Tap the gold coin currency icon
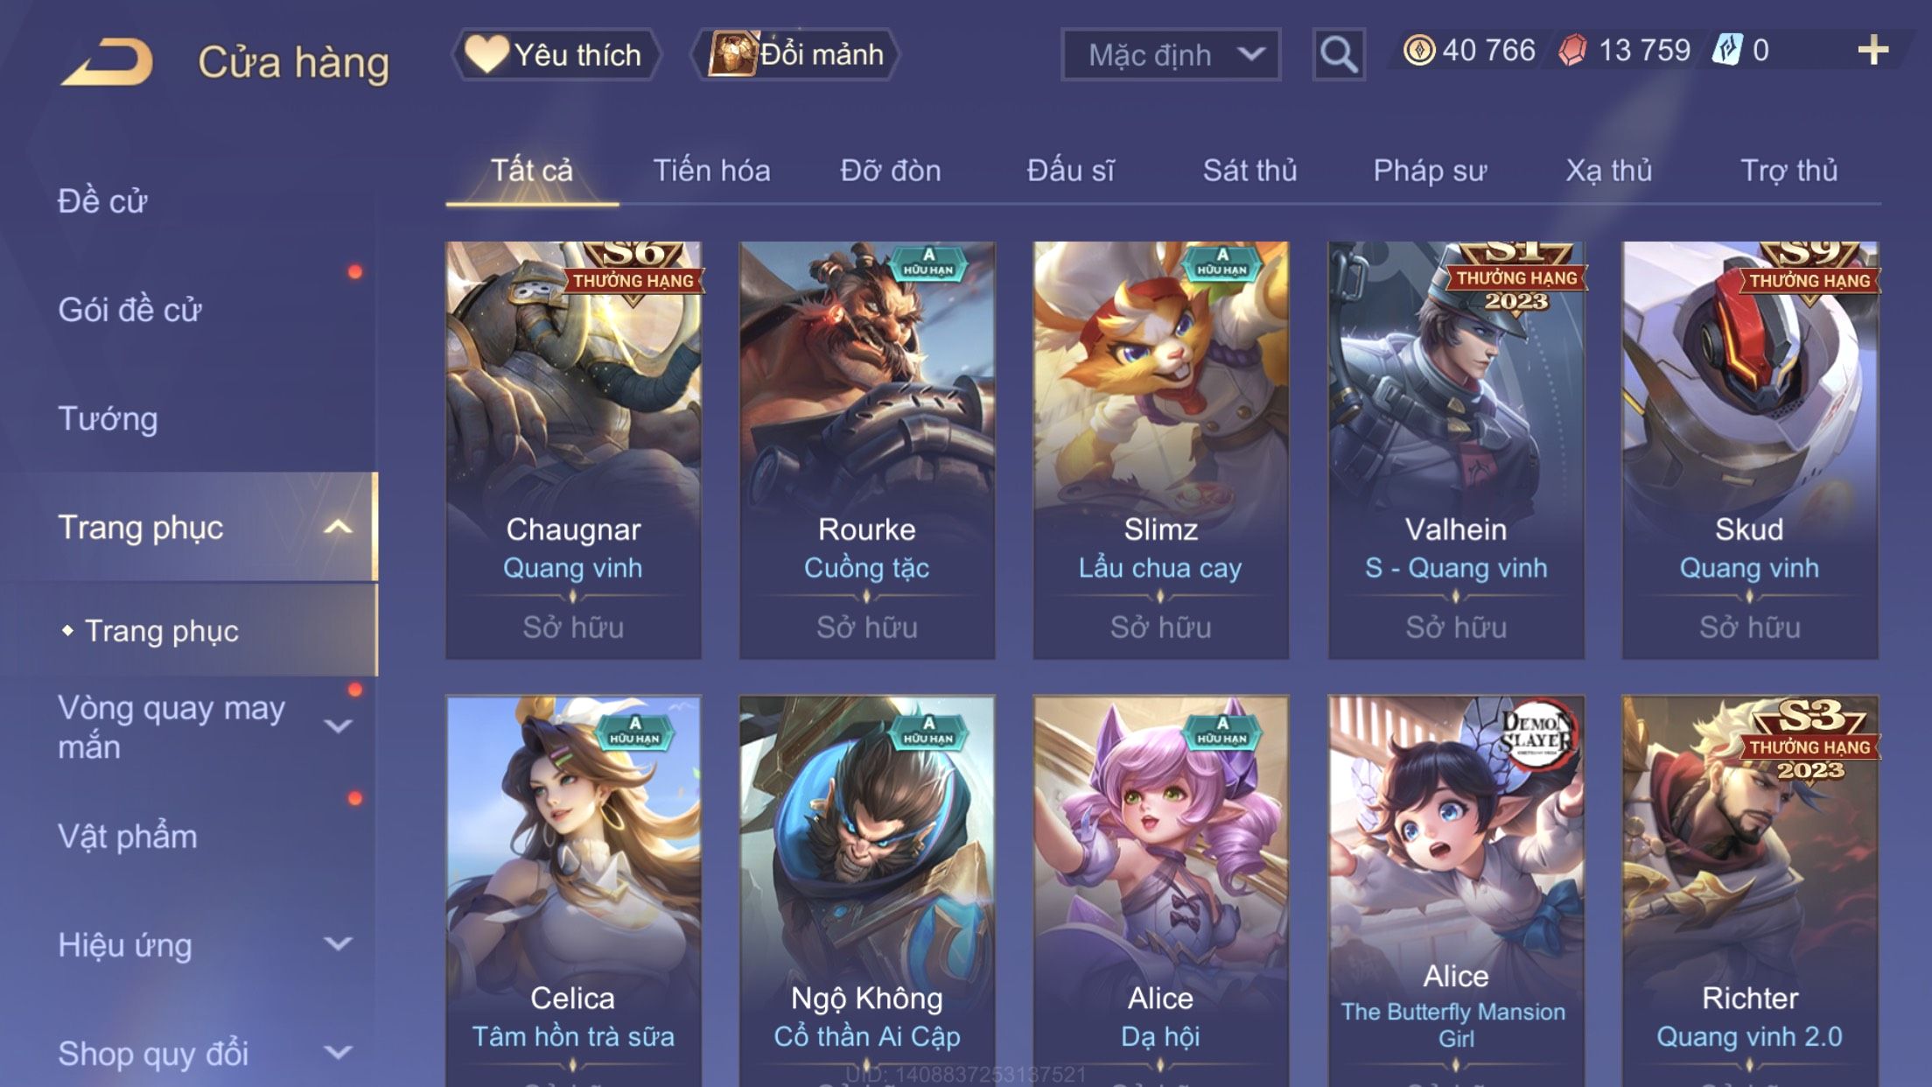The image size is (1932, 1087). (1418, 50)
